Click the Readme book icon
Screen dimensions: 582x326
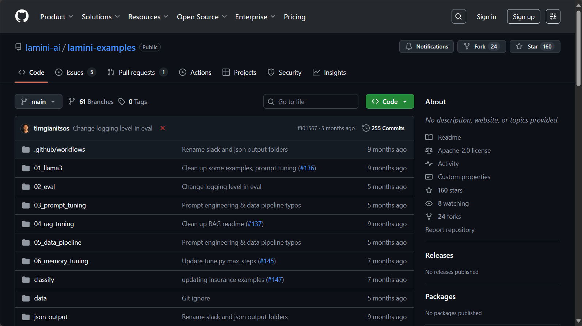pos(429,137)
